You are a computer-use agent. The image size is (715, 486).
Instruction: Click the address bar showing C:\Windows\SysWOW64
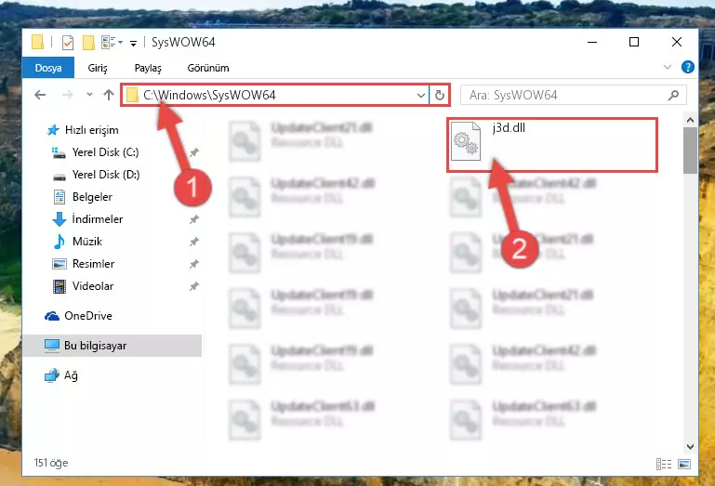275,95
